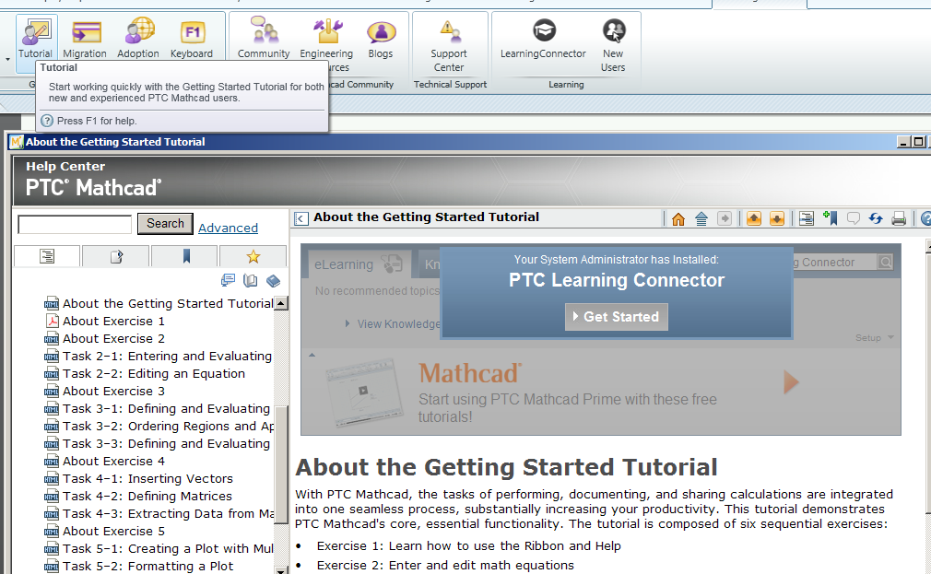Open About Exercise 4 topic
Viewport: 931px width, 574px height.
pyautogui.click(x=114, y=462)
